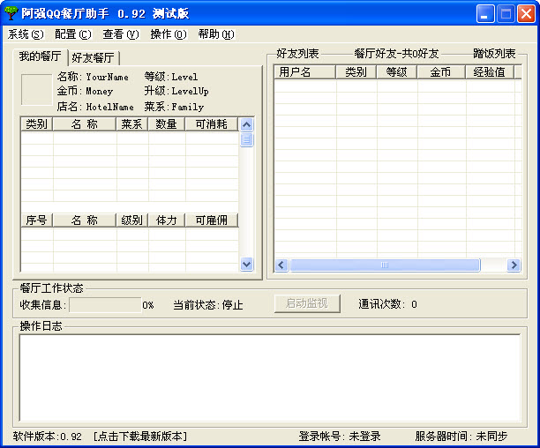Image resolution: width=540 pixels, height=448 pixels.
Task: Sort friends list by 用户名 column header
Action: click(x=304, y=72)
